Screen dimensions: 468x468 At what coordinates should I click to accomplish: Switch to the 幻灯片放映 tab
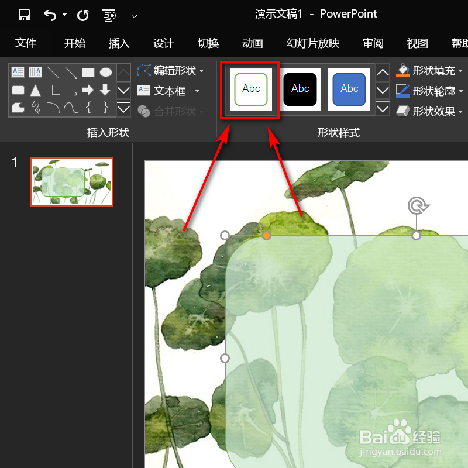[x=313, y=43]
